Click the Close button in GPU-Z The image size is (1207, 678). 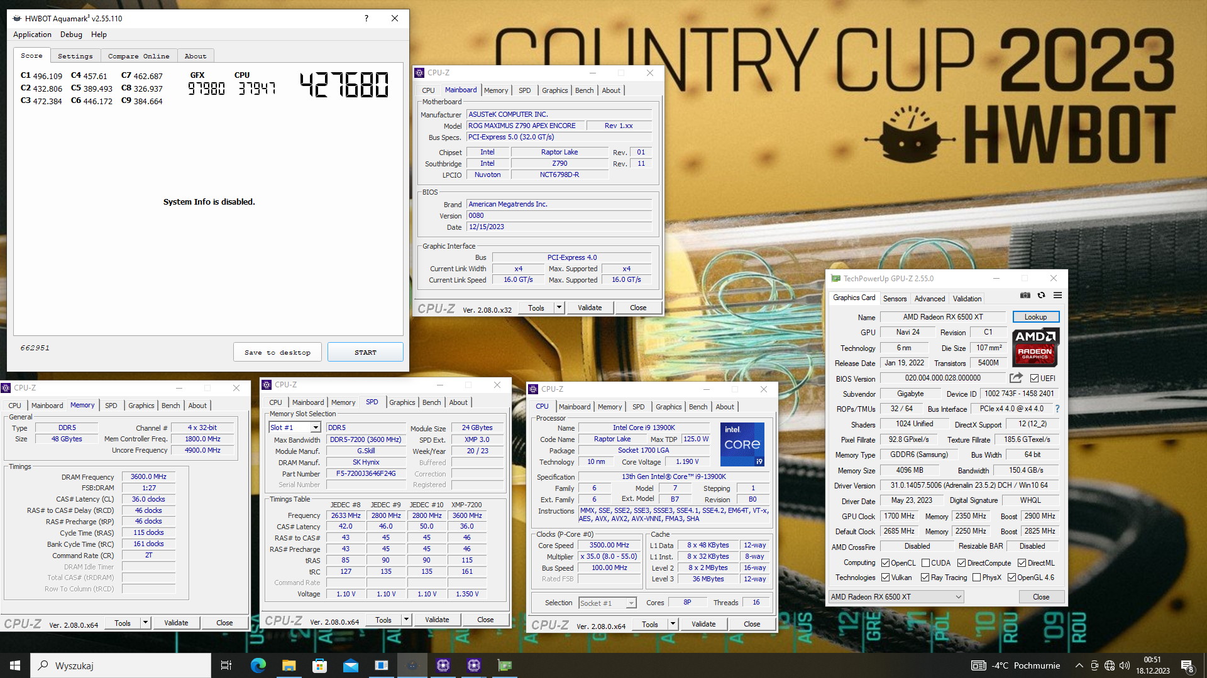1040,597
